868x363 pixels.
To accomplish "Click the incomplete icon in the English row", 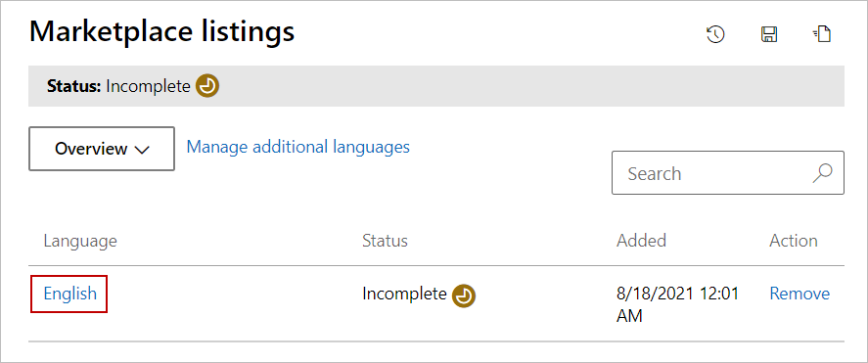I will [x=464, y=295].
